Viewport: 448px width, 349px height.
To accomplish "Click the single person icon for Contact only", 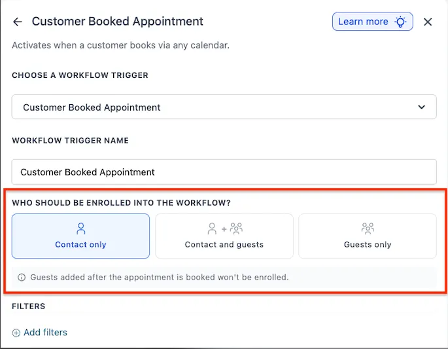I will click(81, 229).
